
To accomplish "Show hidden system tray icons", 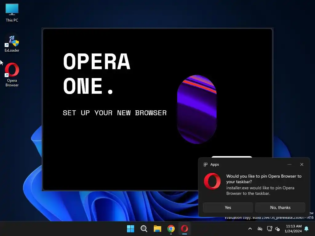I will click(x=250, y=229).
